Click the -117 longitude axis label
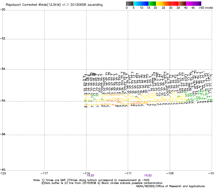Screen dimensions: 214x188 click(x=44, y=173)
